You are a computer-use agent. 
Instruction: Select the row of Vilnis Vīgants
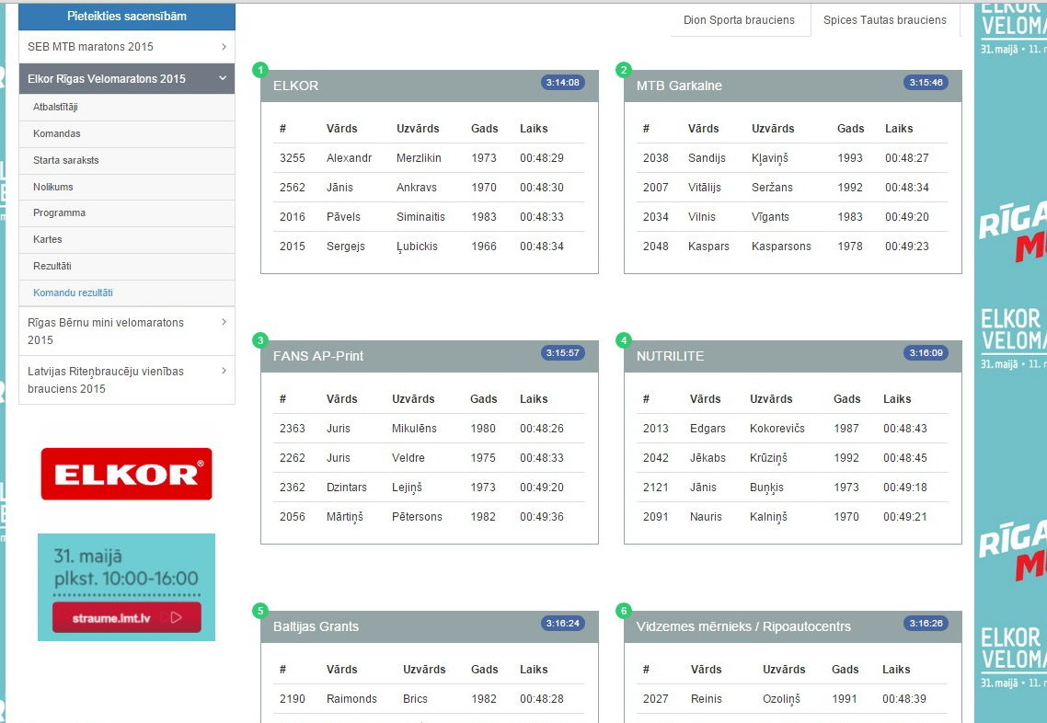[x=792, y=217]
